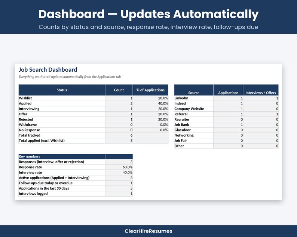This screenshot has height=237, width=297.
Task: Click the Wishlist status row label
Action: coord(25,98)
